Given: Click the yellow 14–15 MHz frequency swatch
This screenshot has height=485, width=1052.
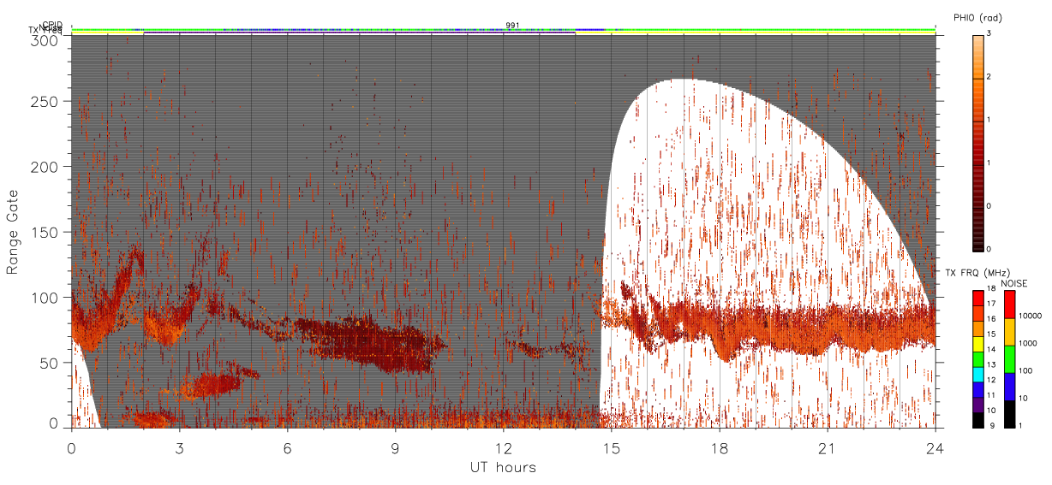Looking at the screenshot, I should [978, 342].
